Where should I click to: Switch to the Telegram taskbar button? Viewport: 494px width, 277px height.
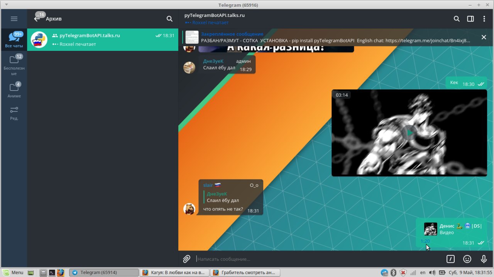click(x=104, y=272)
